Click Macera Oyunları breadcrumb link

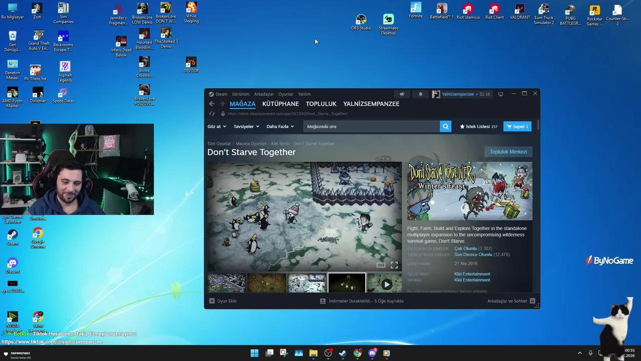point(251,144)
